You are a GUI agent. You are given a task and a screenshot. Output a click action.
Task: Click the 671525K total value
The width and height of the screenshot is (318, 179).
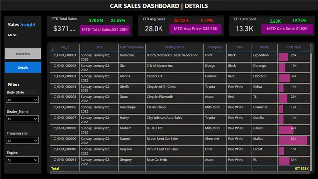click(302, 169)
